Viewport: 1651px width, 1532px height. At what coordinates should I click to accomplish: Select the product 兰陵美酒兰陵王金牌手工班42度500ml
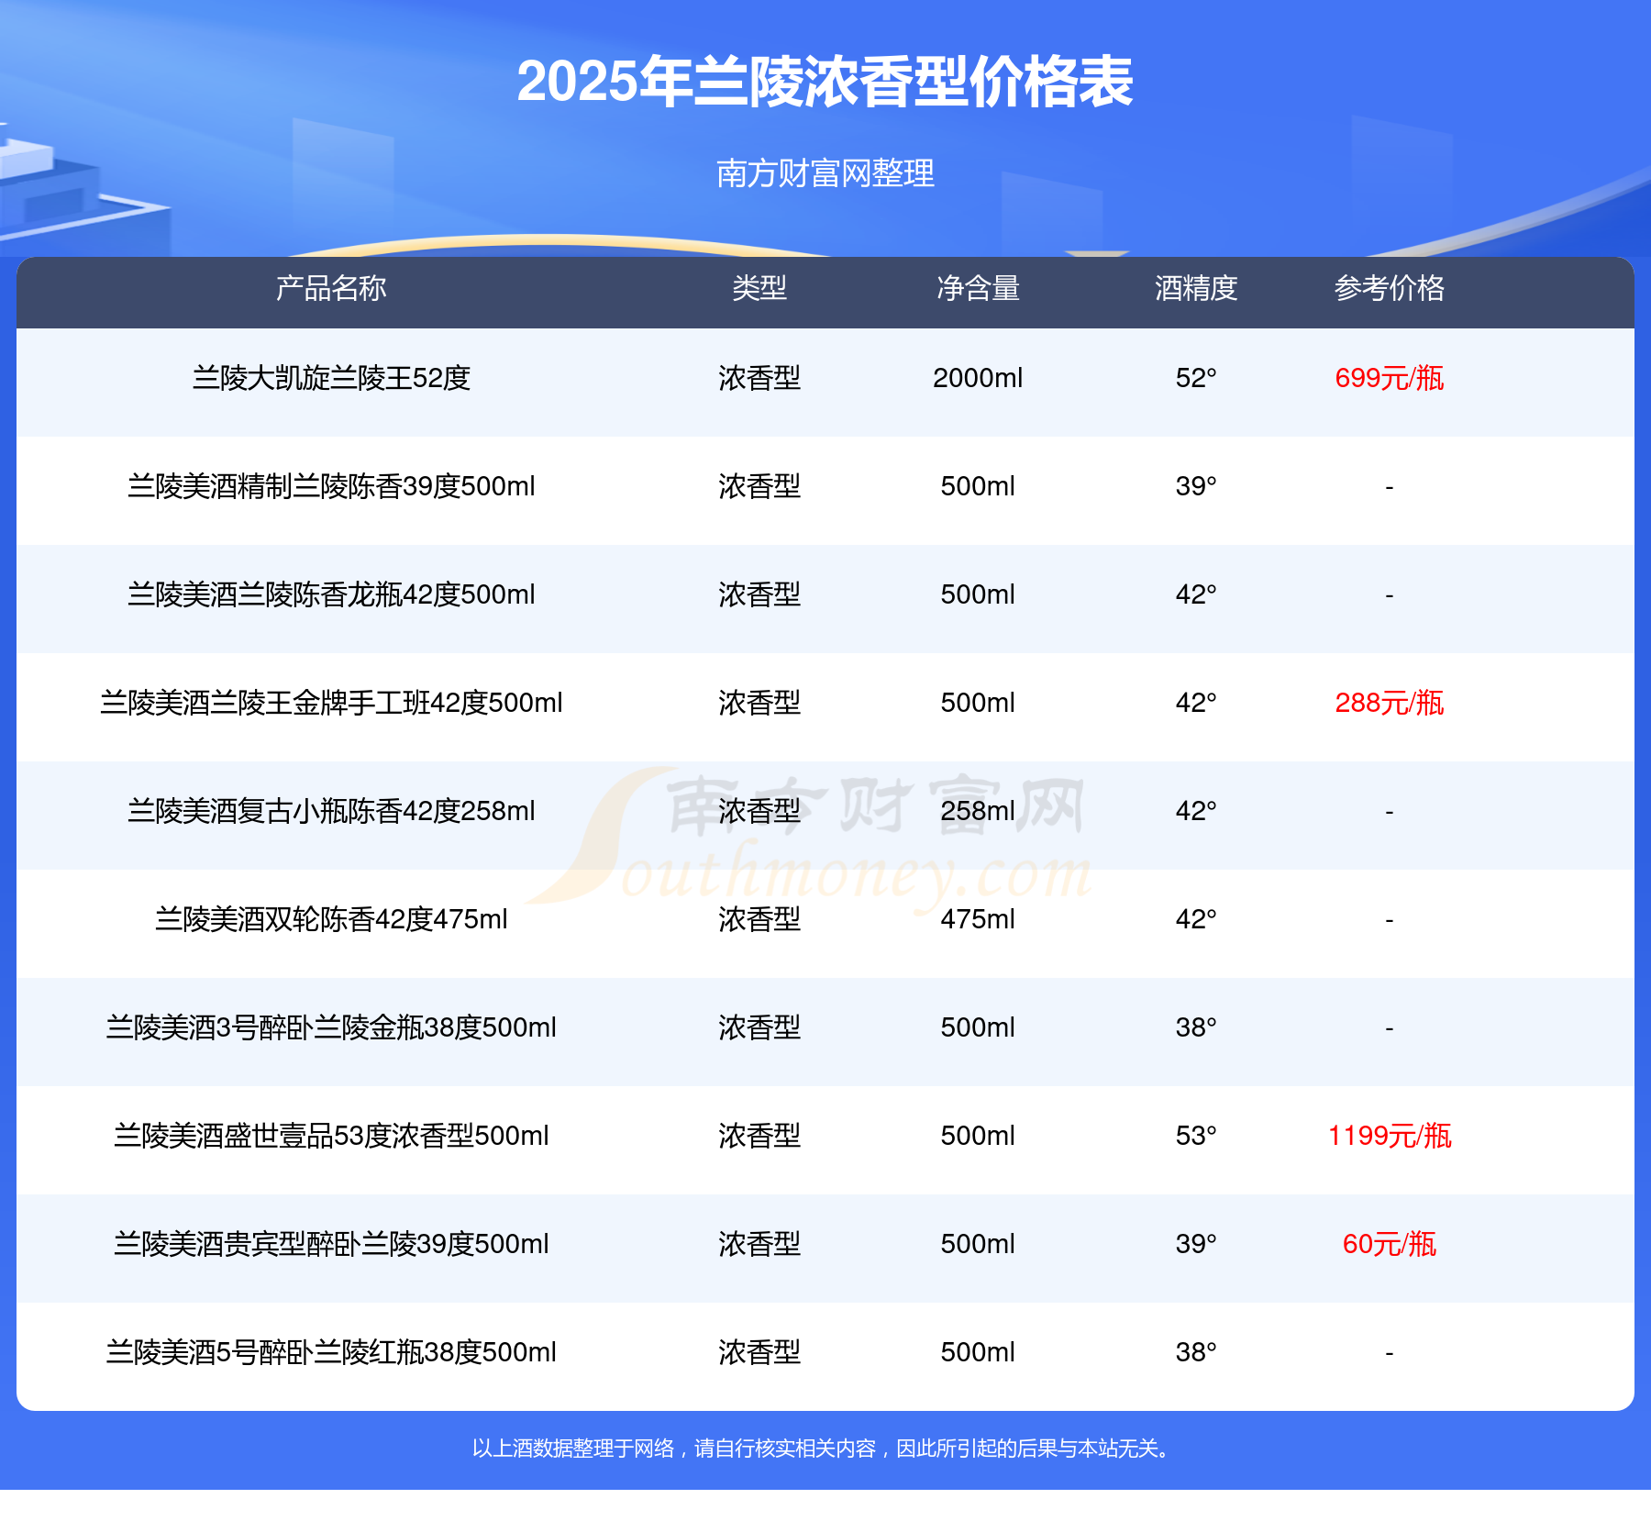331,703
